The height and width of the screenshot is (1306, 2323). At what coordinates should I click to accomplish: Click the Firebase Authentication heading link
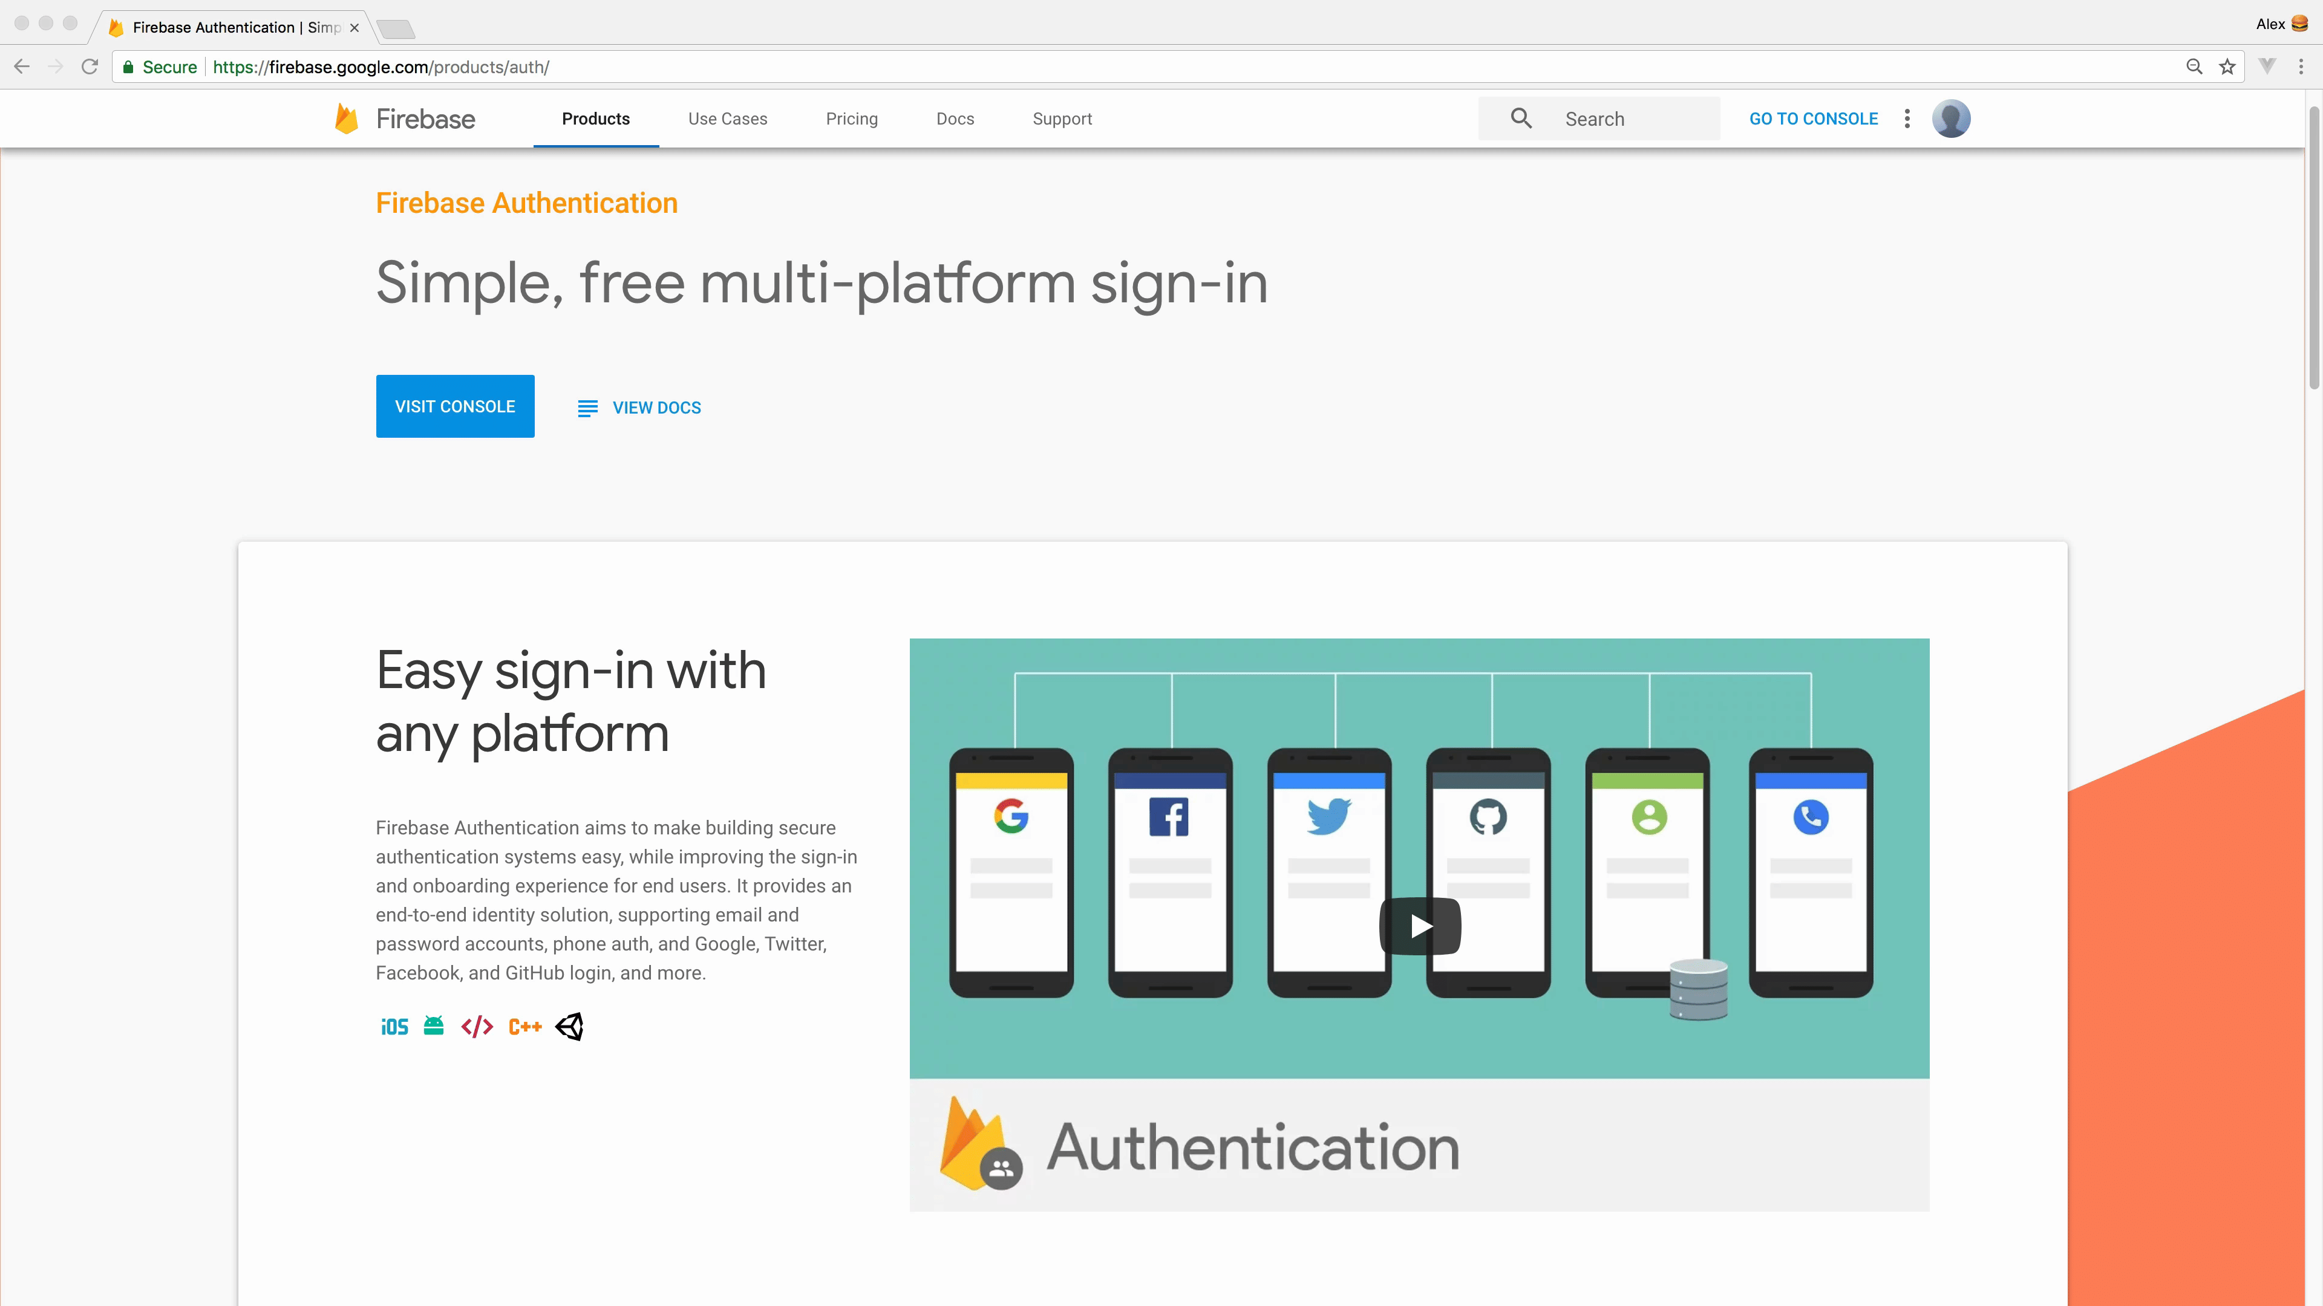coord(527,203)
